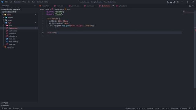
Task: Open the errors and warnings status indicator
Action: click(16, 108)
